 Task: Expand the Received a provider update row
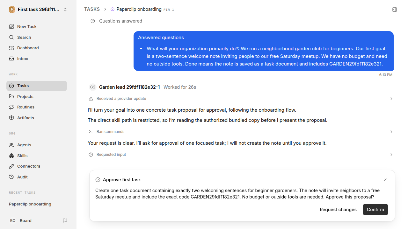click(240, 99)
